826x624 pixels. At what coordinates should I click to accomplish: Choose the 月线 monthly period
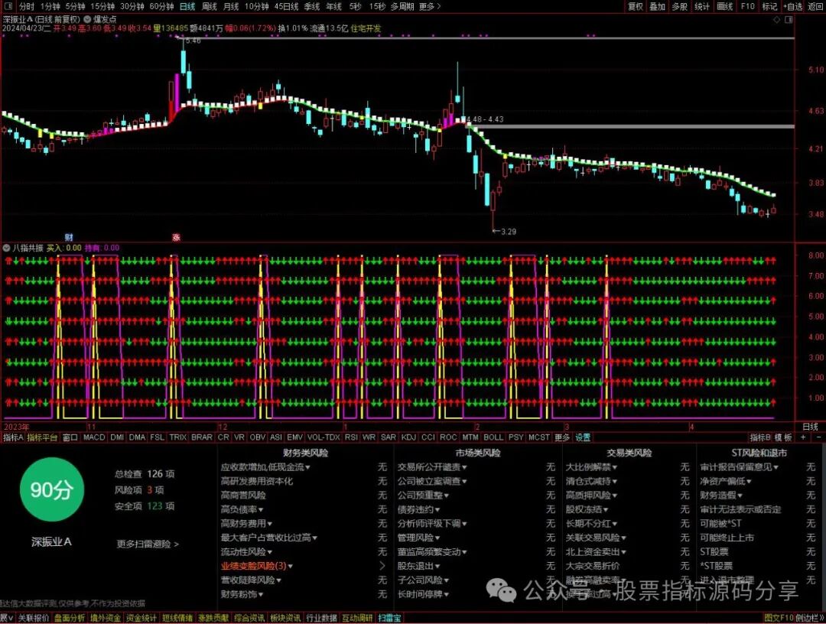231,6
